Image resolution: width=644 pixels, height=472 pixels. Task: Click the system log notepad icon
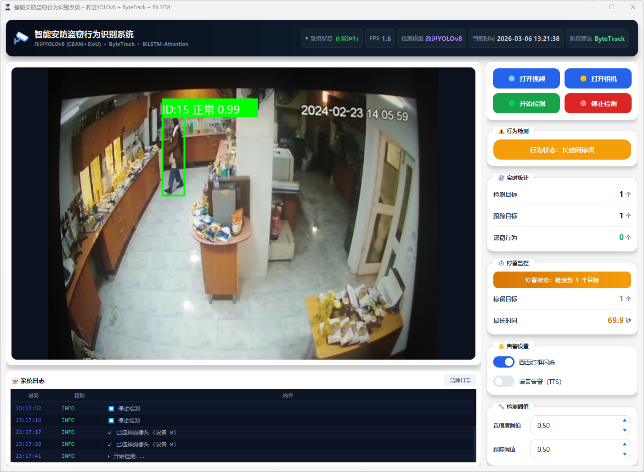[15, 381]
